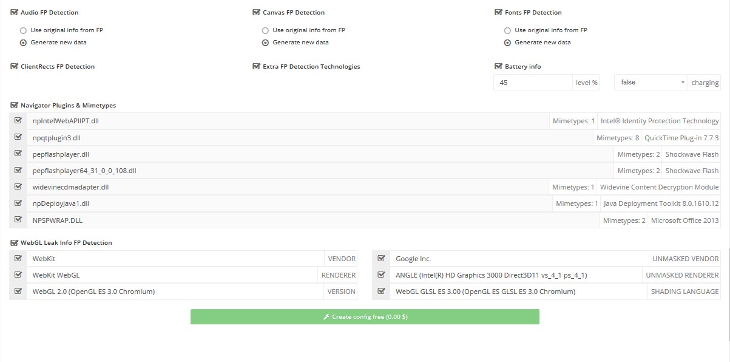The width and height of the screenshot is (730, 362).
Task: Click the Create config free button
Action: tap(365, 317)
